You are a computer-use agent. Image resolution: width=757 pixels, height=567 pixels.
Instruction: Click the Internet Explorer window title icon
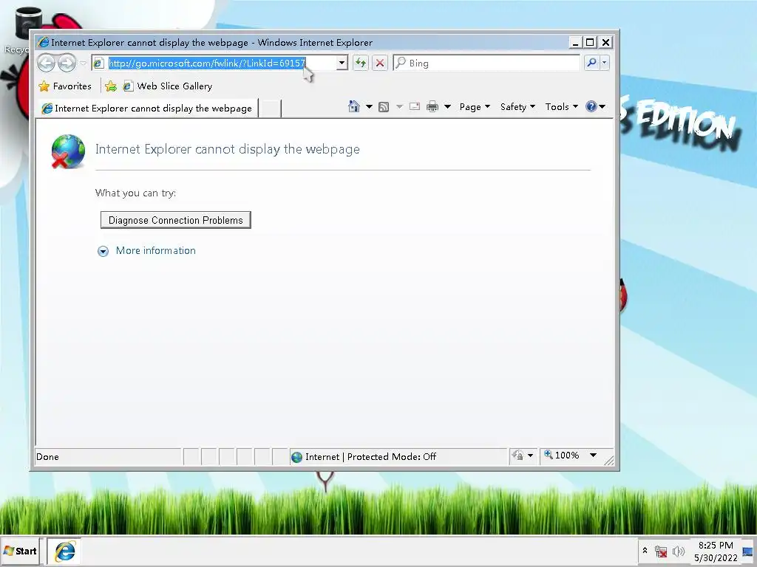coord(44,42)
